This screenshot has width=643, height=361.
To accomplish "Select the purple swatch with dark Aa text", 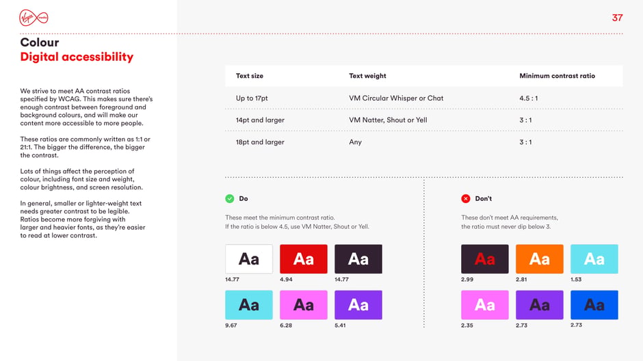I will click(x=540, y=305).
